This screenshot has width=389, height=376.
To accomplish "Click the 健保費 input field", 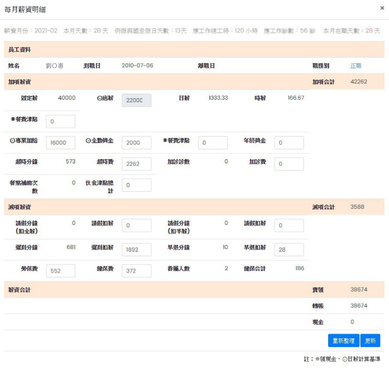I will tap(136, 271).
